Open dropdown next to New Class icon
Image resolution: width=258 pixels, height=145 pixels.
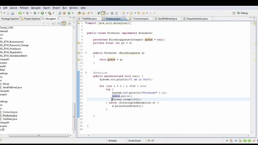pos(73,13)
